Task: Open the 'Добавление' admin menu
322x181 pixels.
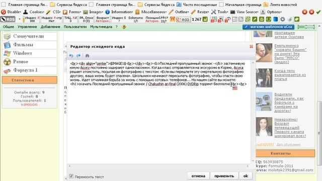Action: [x=50, y=27]
